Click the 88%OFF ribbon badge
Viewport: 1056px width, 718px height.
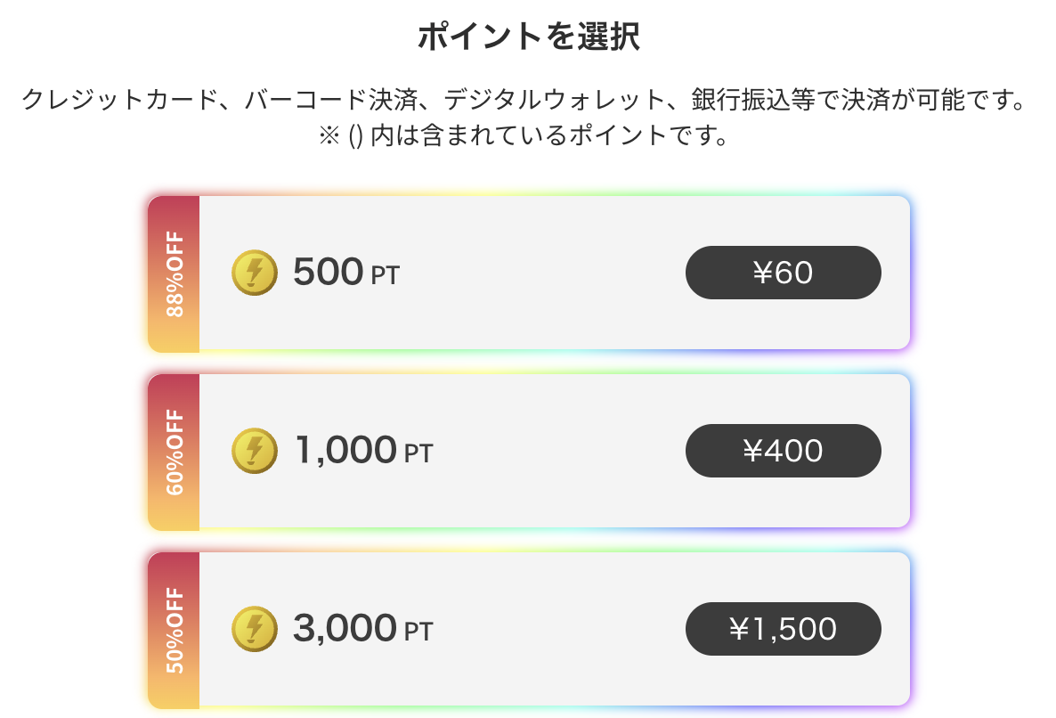coord(175,273)
